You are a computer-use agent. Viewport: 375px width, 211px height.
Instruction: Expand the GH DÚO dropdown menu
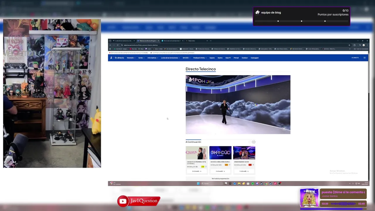(186, 58)
